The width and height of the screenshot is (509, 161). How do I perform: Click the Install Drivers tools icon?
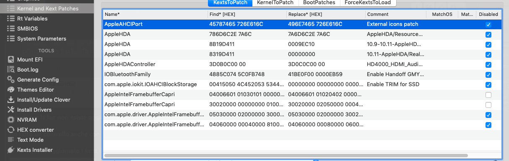coord(10,110)
